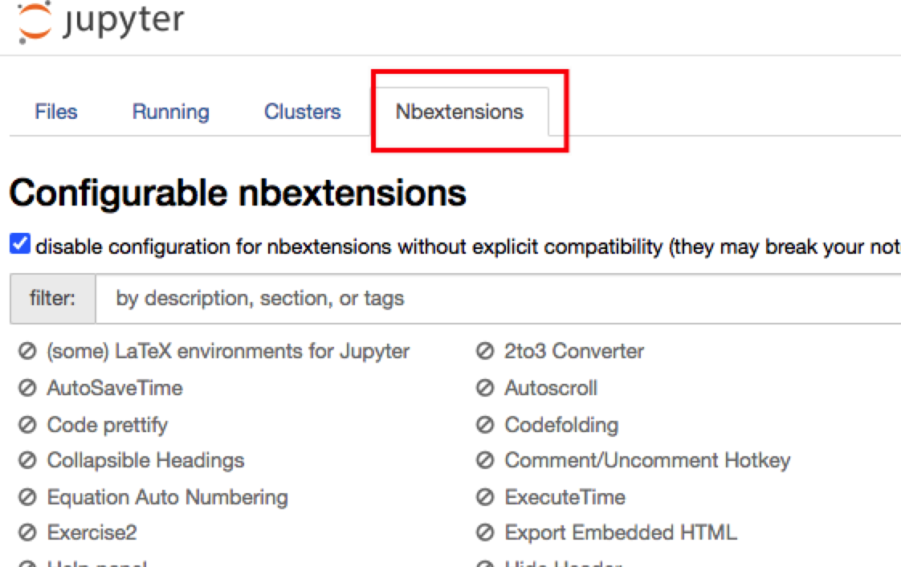The height and width of the screenshot is (567, 901).
Task: Open the Exercise2 extension entry
Action: pyautogui.click(x=92, y=533)
